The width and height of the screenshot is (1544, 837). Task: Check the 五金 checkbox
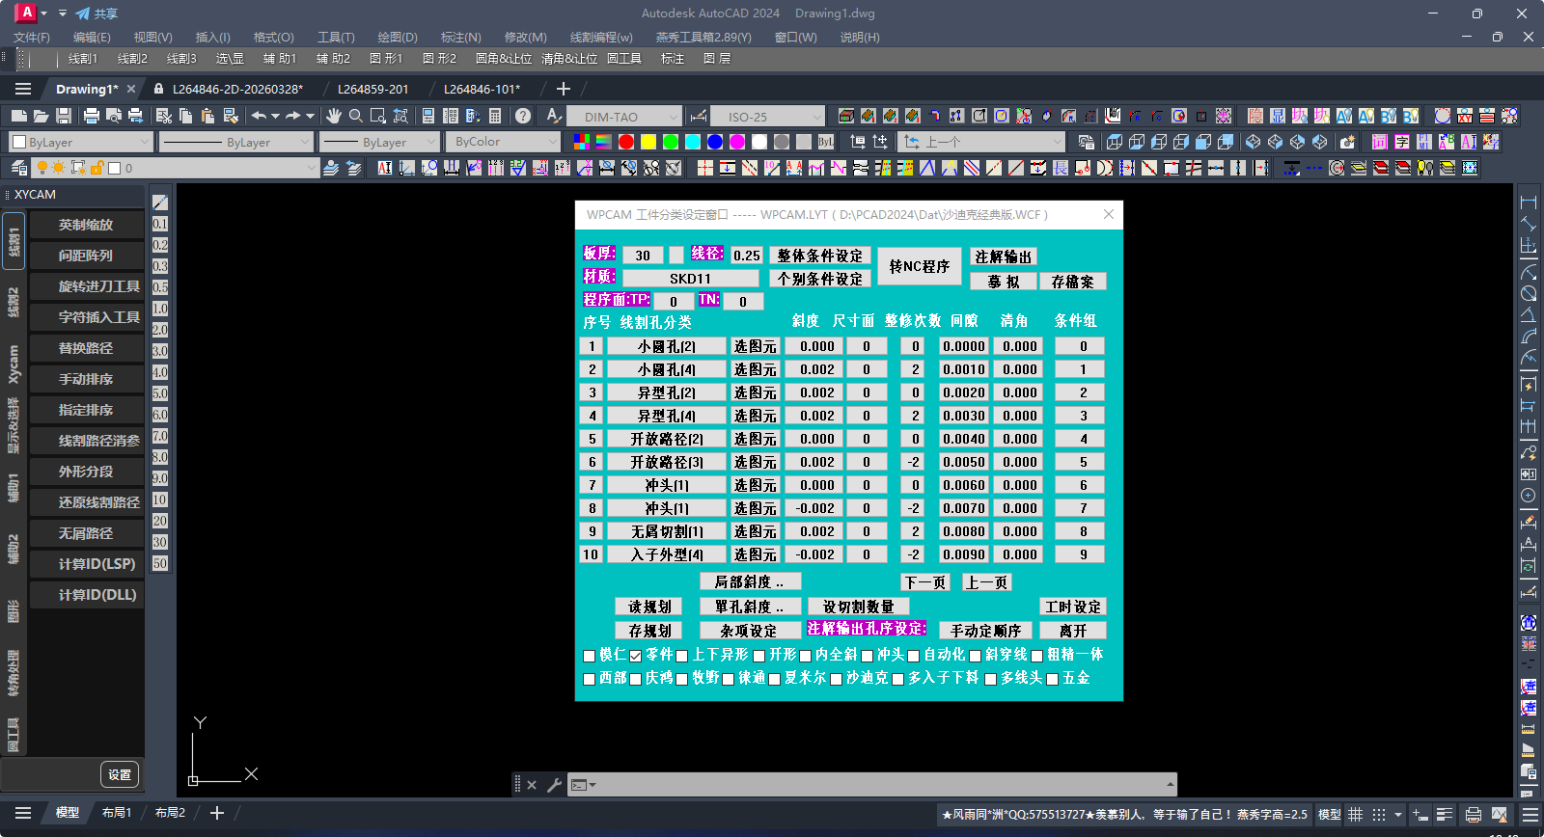(1053, 679)
